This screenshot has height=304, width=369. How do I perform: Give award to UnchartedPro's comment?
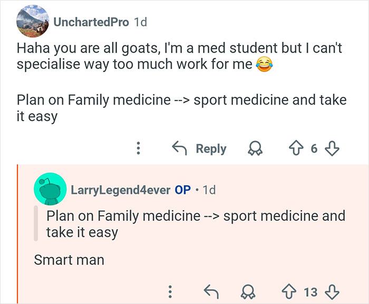point(256,149)
